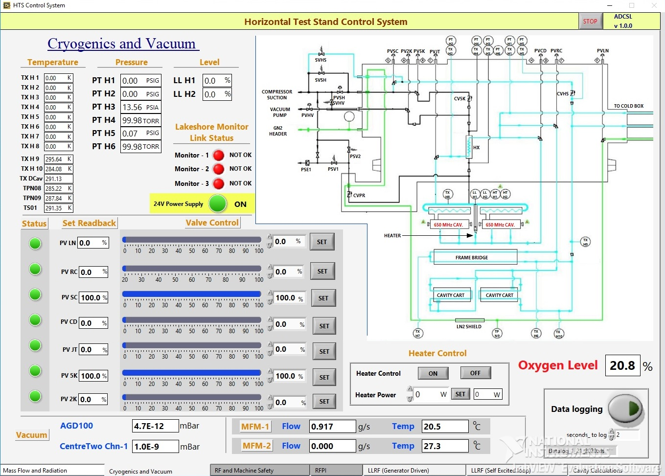Viewport: 665px width, 476px height.
Task: Click PV JT setpoint stepper arrows
Action: 271,349
